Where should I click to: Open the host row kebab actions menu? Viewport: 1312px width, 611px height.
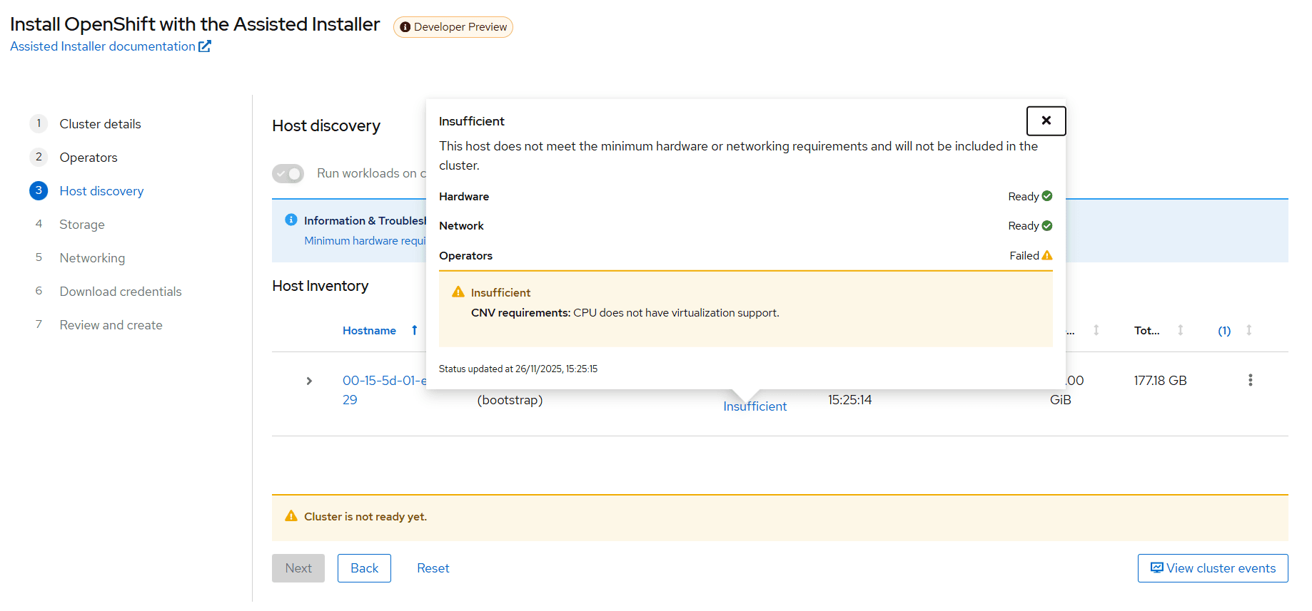pyautogui.click(x=1250, y=380)
